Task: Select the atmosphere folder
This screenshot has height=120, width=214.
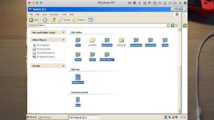Action: click(x=136, y=42)
